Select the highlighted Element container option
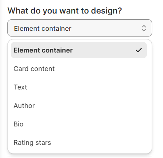Viewport: 163px width, 158px height. pos(79,50)
